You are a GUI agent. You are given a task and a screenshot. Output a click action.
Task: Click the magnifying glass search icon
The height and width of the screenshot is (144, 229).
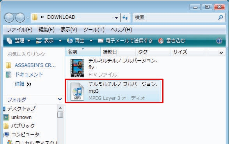coord(221,18)
